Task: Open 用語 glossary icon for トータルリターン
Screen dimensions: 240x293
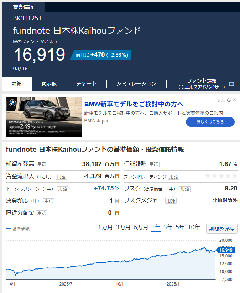Action: coord(62,189)
